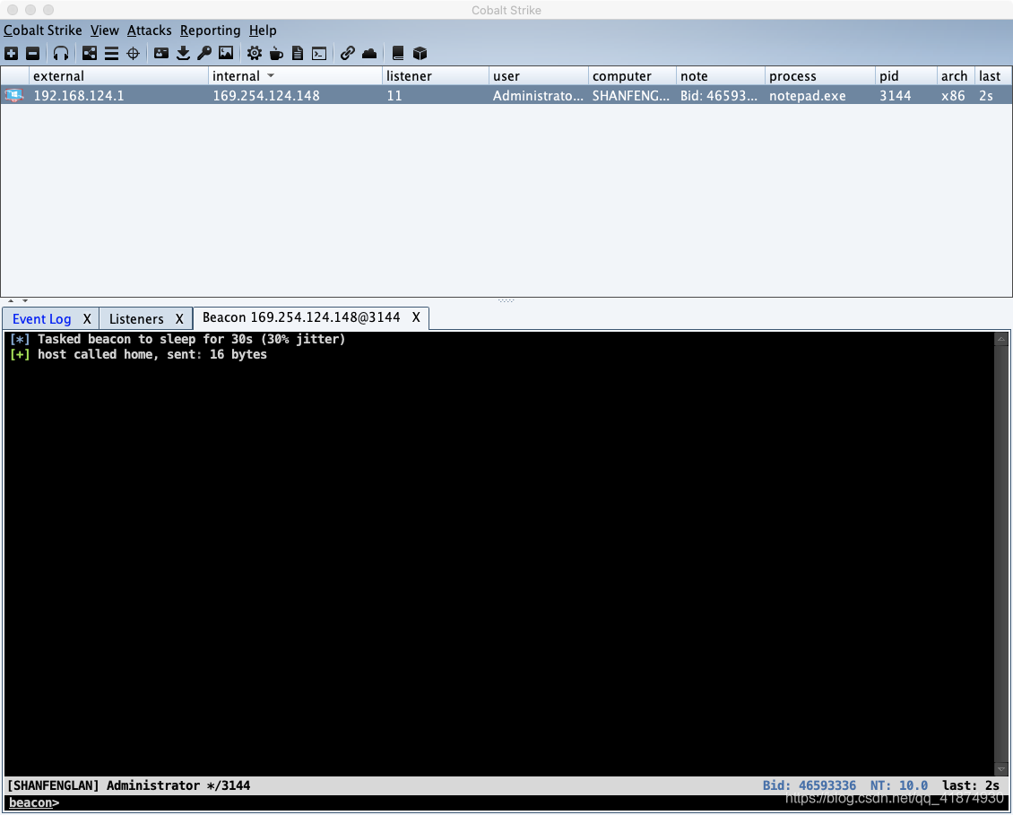Open downloaded files icon
The width and height of the screenshot is (1013, 815).
(x=184, y=54)
